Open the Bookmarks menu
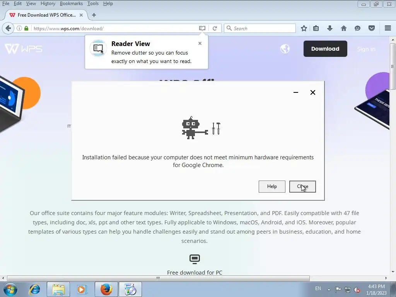 [71, 3]
